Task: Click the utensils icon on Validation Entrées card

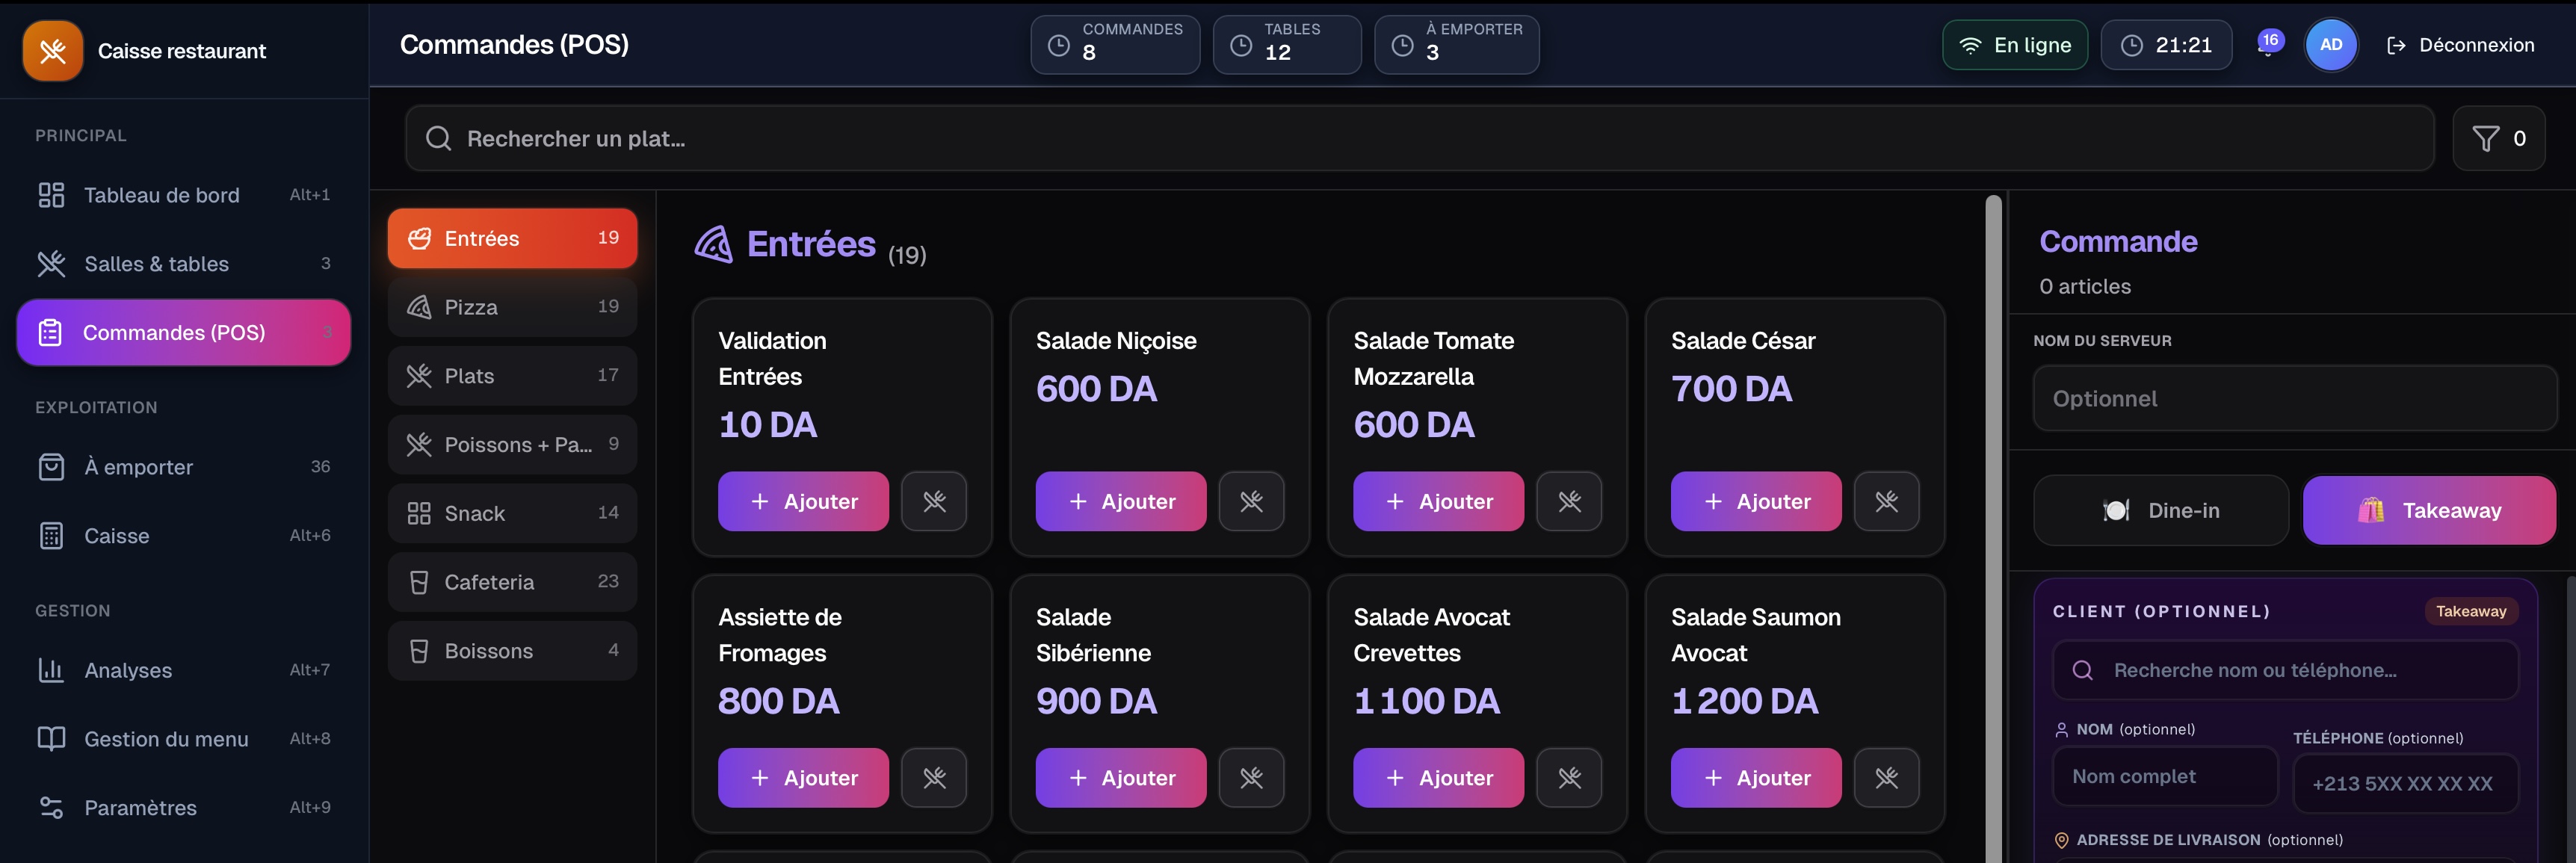Action: coord(933,501)
